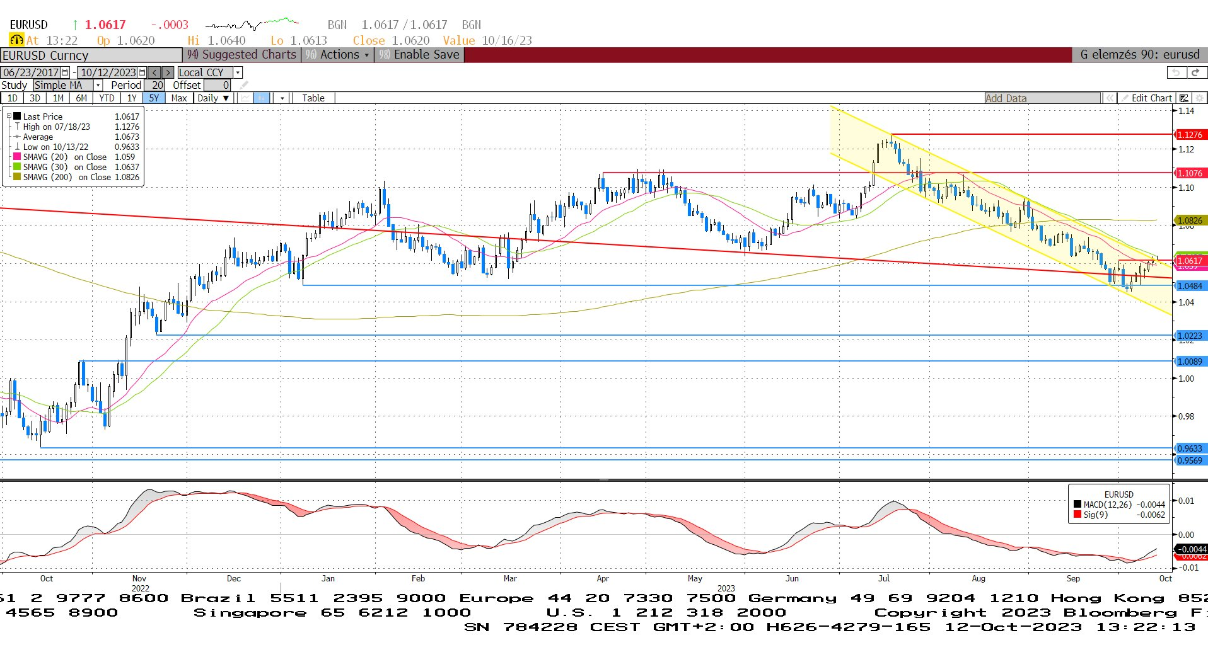Collapse the legend tree at Last Price

click(x=9, y=117)
